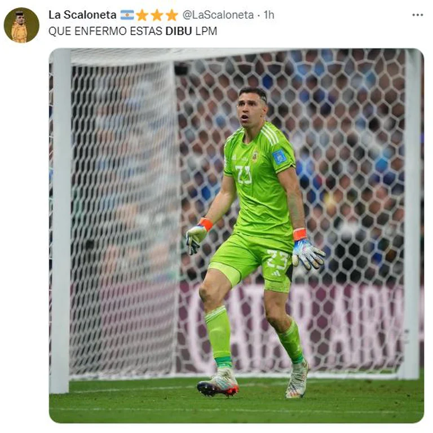This screenshot has width=433, height=433.
Task: Open the tweet's three-dot more options menu
Action: pos(417,15)
